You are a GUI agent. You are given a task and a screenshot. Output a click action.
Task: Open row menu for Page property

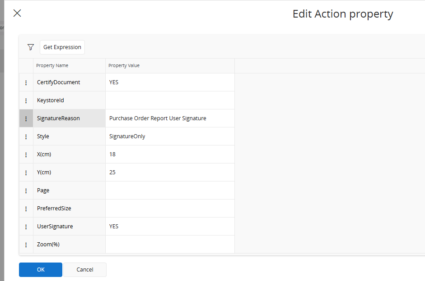[x=26, y=190]
